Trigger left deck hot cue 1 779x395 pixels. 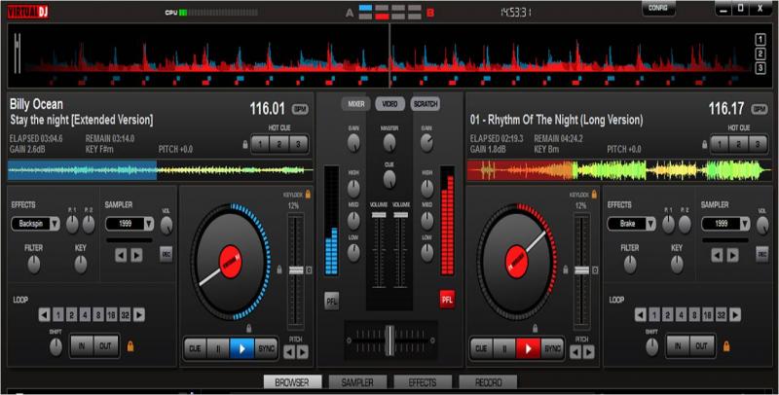click(x=260, y=144)
